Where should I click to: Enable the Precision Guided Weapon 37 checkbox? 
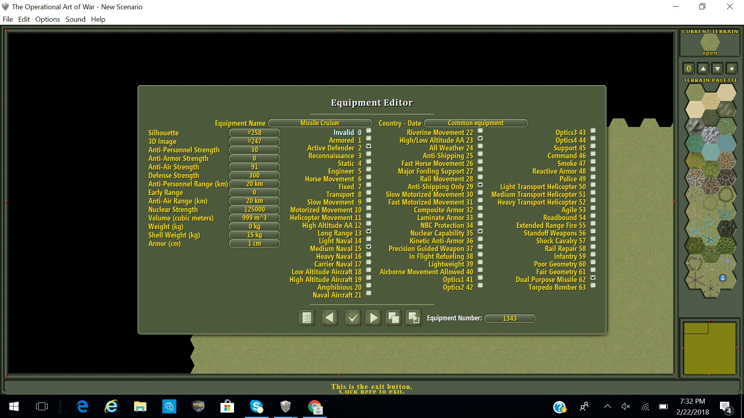point(480,247)
